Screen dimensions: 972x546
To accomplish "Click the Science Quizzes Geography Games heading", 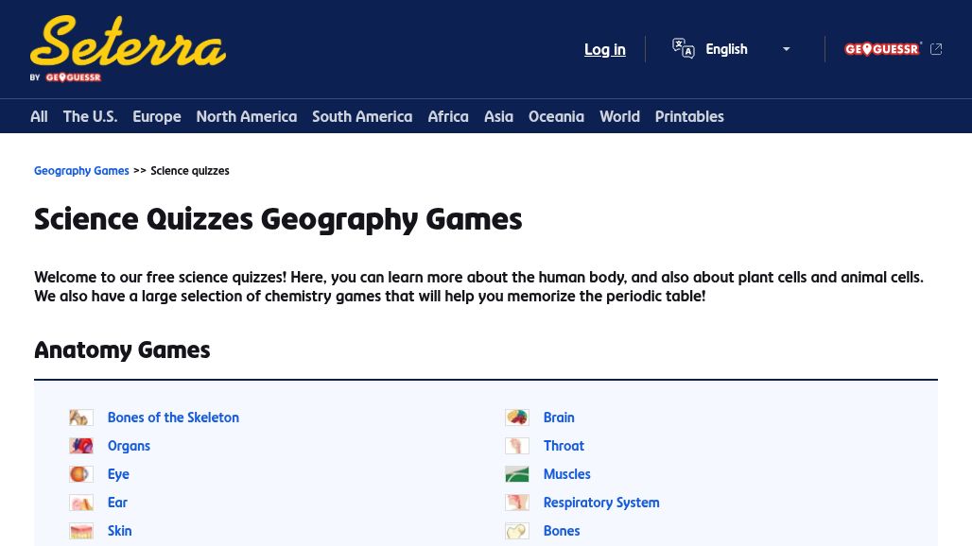I will 278,220.
